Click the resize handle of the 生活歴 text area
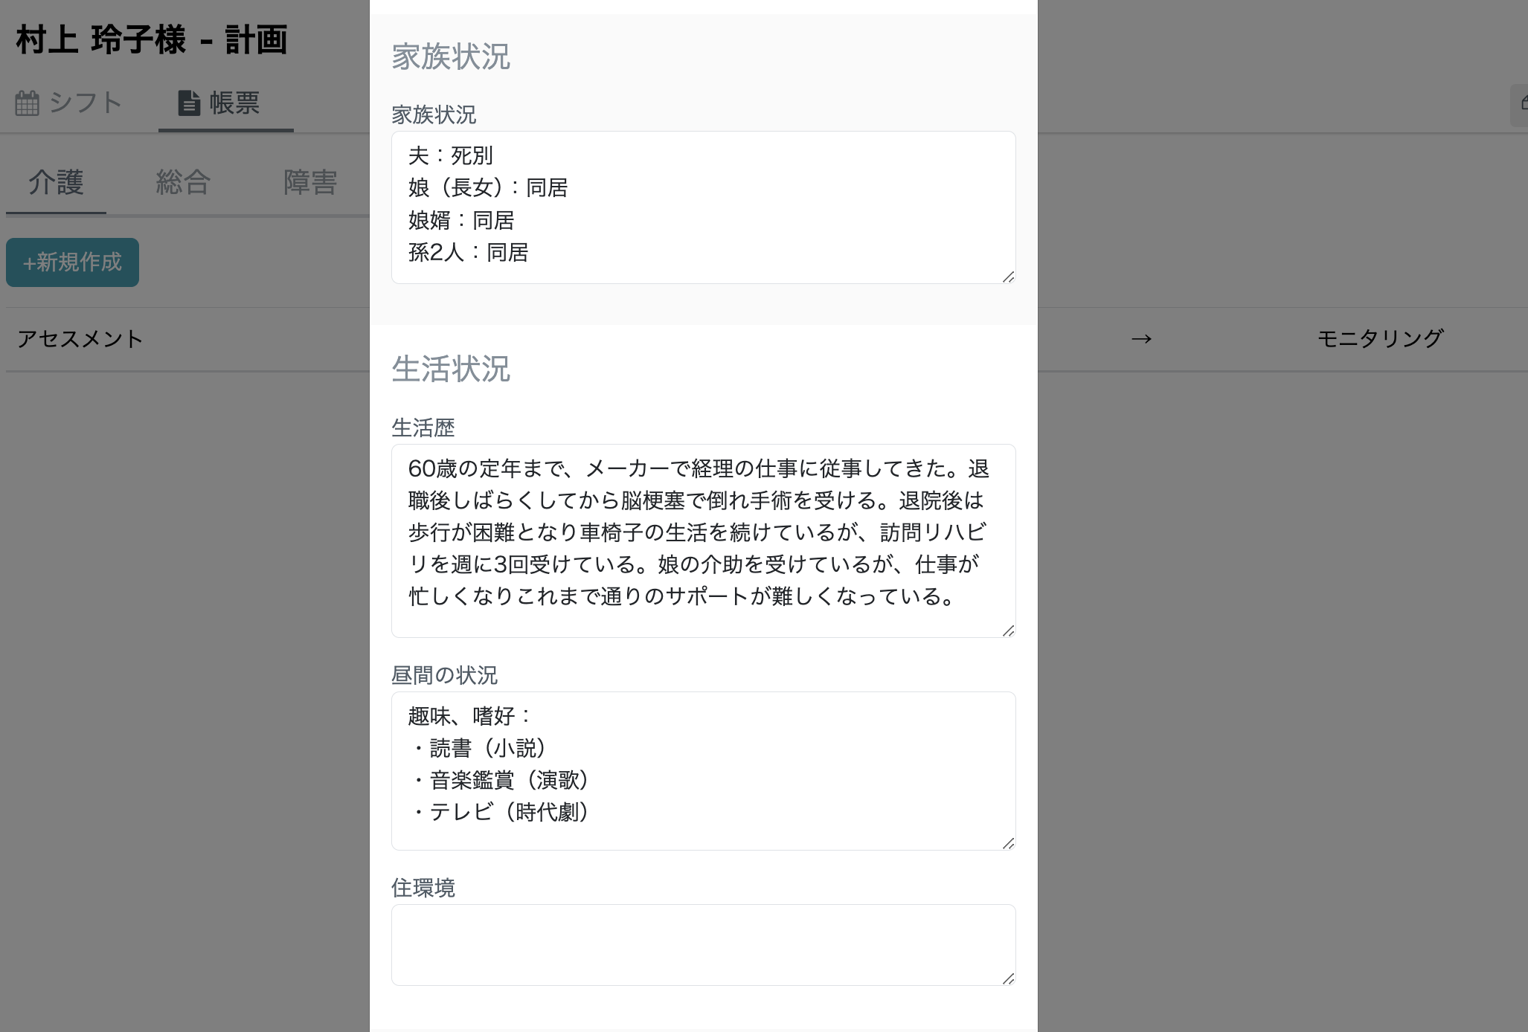 click(1008, 631)
